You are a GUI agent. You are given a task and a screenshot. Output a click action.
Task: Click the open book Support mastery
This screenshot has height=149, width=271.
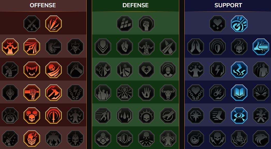click(239, 93)
